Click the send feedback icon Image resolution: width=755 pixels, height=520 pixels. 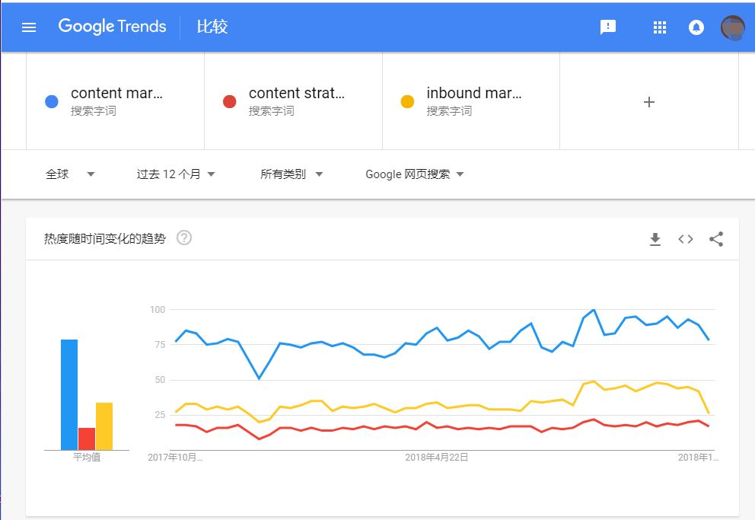click(608, 27)
